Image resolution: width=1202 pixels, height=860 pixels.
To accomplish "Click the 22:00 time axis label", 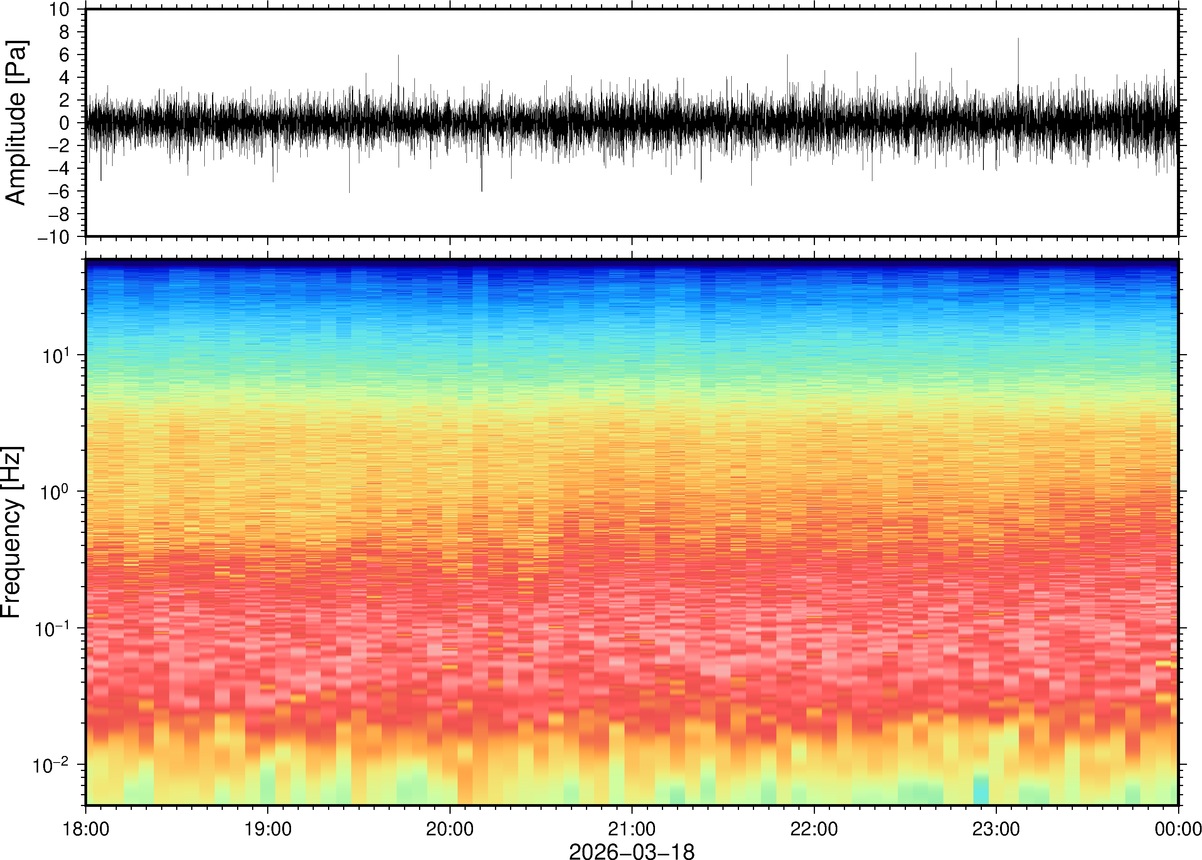I will pyautogui.click(x=814, y=829).
